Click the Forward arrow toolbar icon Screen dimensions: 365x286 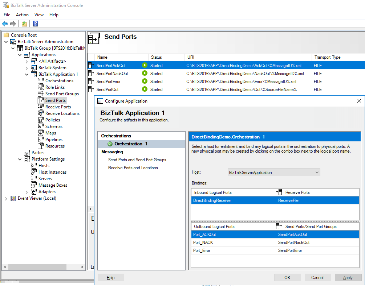(13, 24)
